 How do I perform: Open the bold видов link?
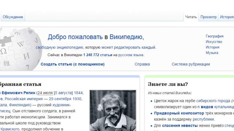point(207,107)
